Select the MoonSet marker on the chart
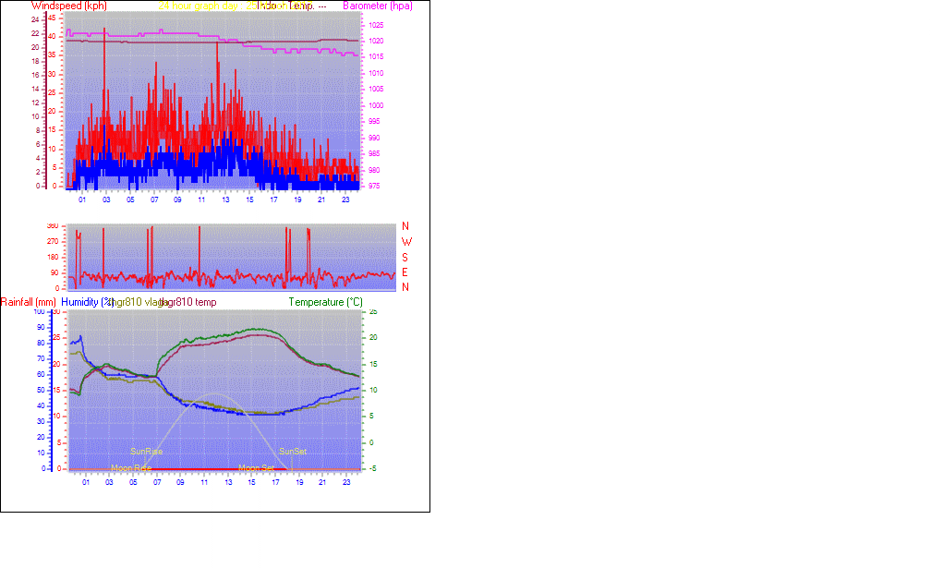Viewport: 931px width, 568px height. tap(256, 468)
